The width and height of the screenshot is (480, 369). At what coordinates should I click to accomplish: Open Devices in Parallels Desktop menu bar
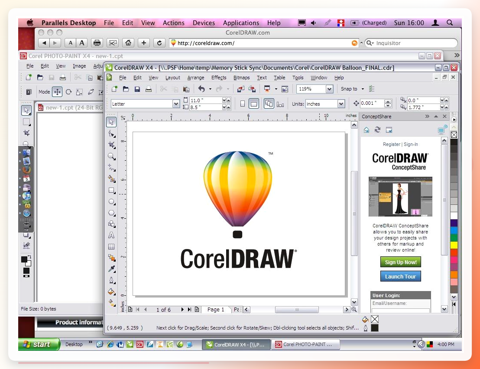pos(204,23)
